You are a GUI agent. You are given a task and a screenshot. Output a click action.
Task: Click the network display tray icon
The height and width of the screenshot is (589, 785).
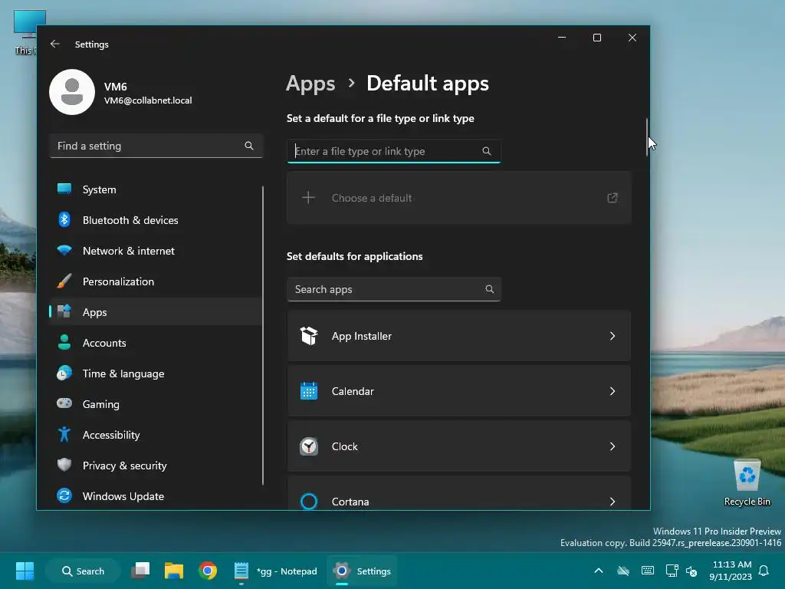tap(672, 571)
